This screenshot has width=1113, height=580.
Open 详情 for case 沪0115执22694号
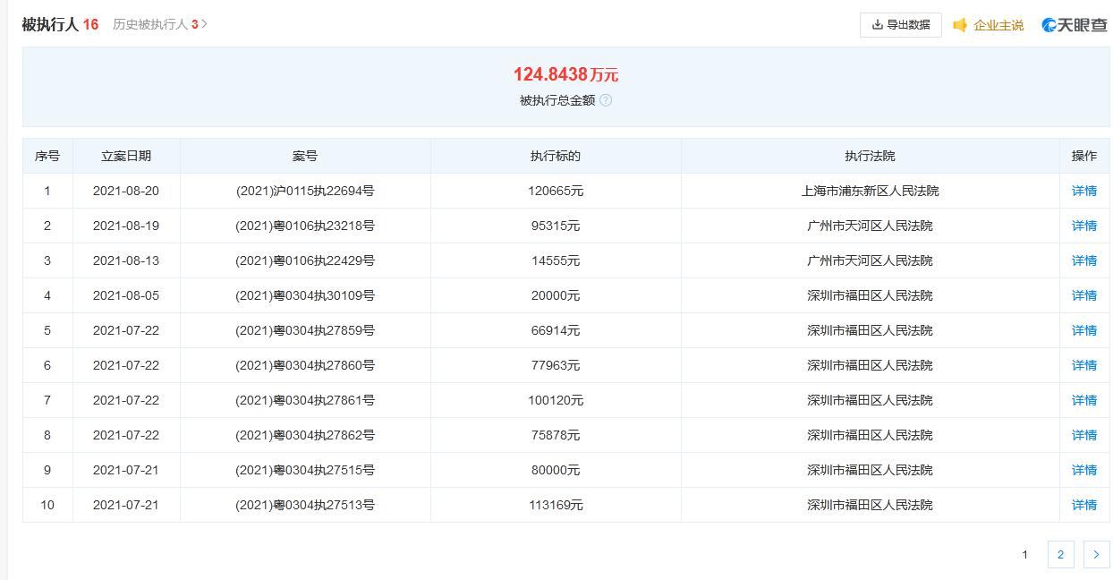(1083, 191)
